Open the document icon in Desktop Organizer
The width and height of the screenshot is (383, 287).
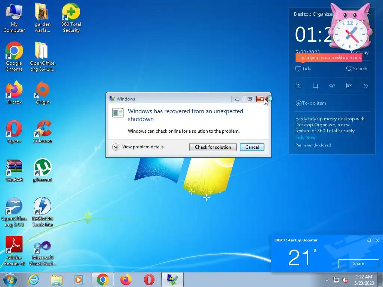click(298, 86)
